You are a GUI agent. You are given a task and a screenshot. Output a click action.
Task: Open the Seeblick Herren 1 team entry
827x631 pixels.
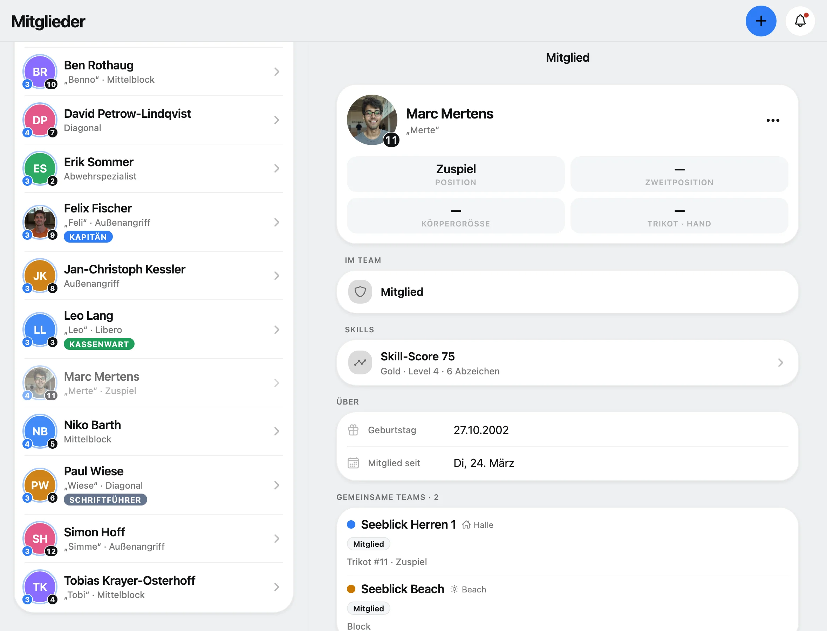pos(567,542)
